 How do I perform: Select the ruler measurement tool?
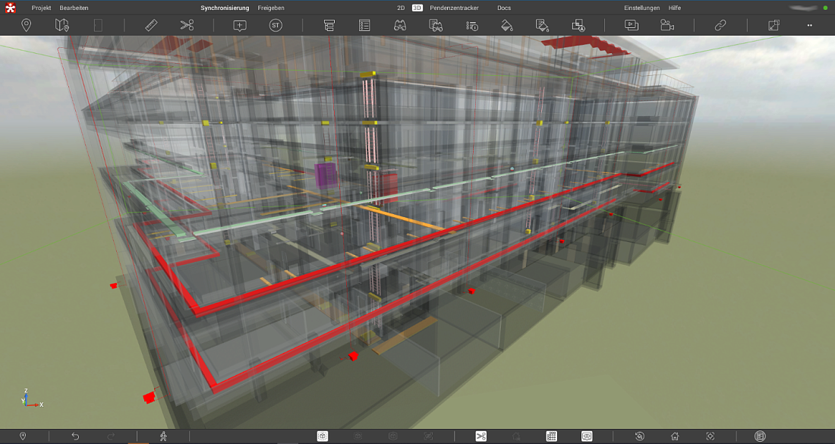coord(150,25)
